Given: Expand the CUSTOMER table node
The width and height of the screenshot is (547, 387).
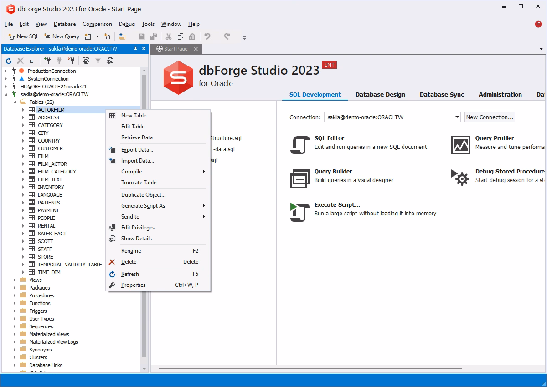Looking at the screenshot, I should pyautogui.click(x=23, y=148).
